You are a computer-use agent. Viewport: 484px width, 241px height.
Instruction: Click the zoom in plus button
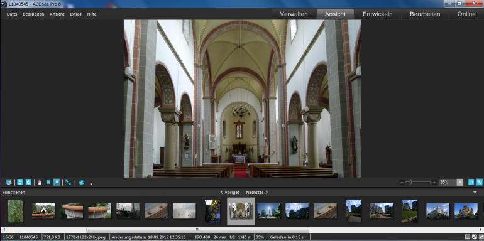(434, 183)
